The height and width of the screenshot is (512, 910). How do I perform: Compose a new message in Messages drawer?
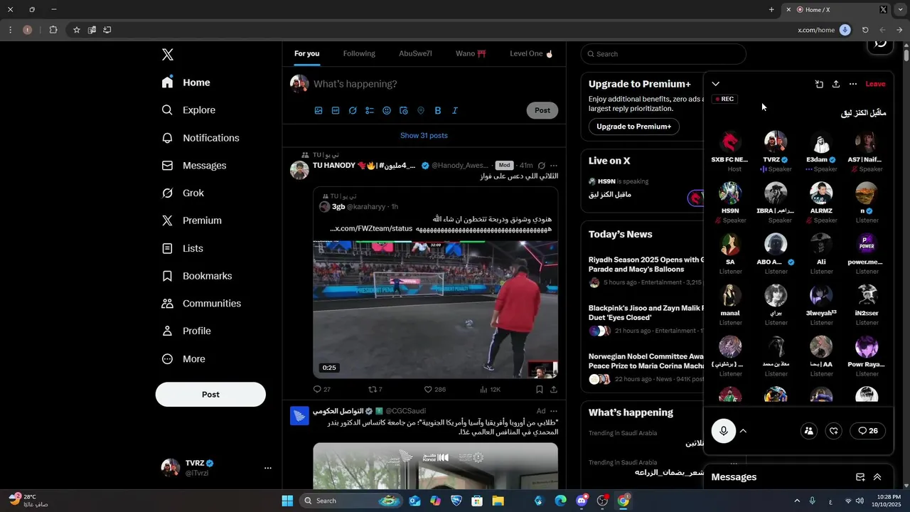(x=860, y=477)
